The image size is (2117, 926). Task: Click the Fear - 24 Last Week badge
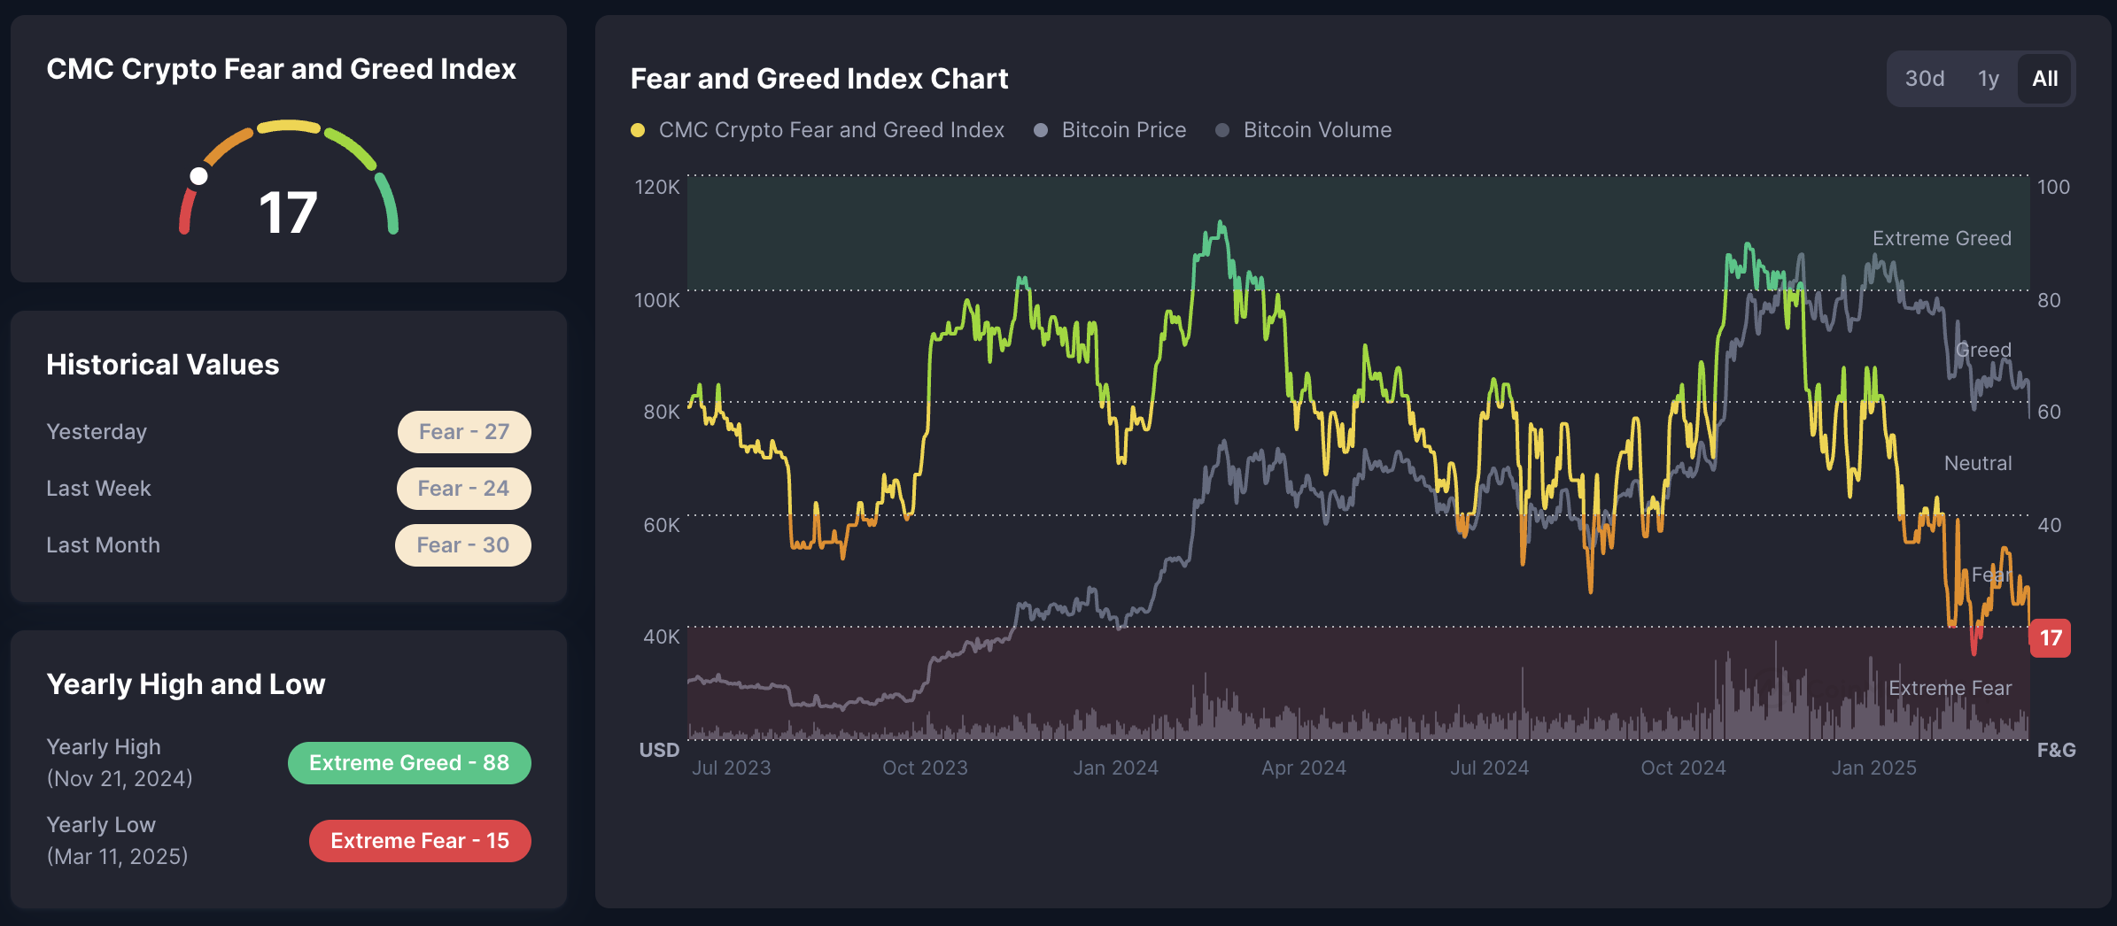pyautogui.click(x=463, y=488)
